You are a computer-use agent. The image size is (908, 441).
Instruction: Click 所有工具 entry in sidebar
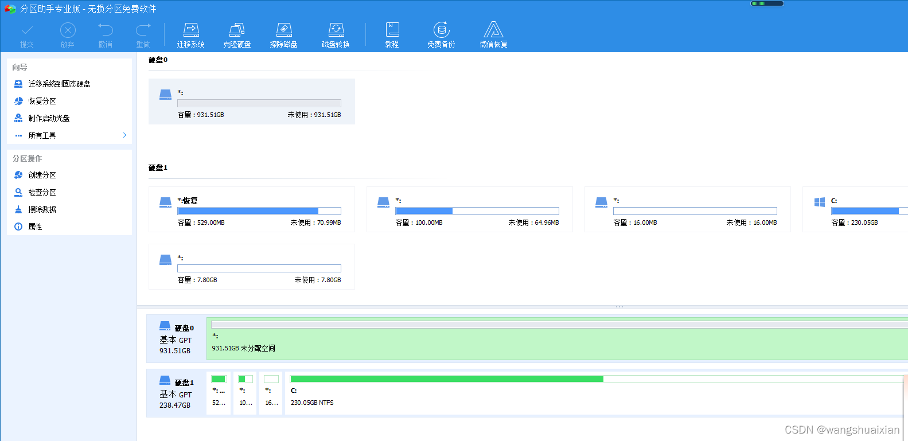tap(42, 135)
